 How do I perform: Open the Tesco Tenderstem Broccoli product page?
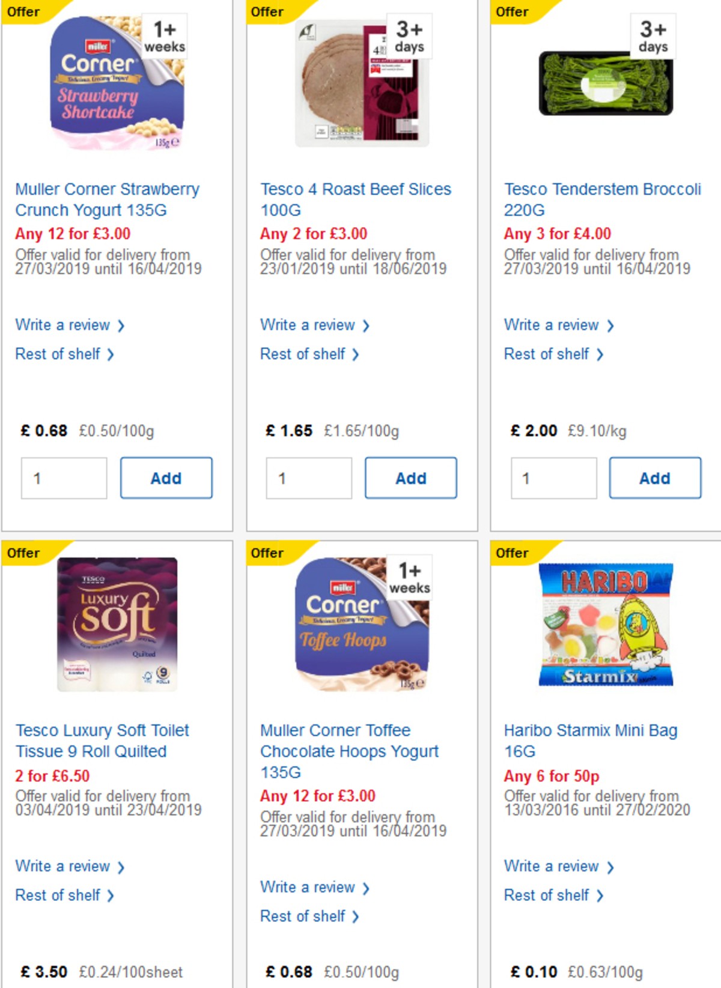[x=601, y=200]
